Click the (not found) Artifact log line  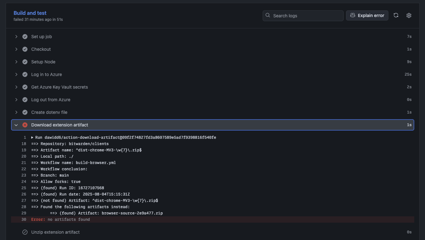coord(95,201)
